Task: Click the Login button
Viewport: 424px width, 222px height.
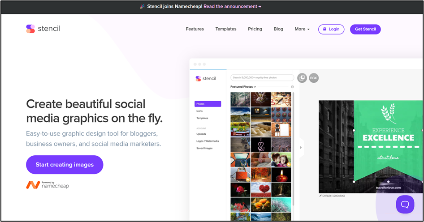Action: 331,29
